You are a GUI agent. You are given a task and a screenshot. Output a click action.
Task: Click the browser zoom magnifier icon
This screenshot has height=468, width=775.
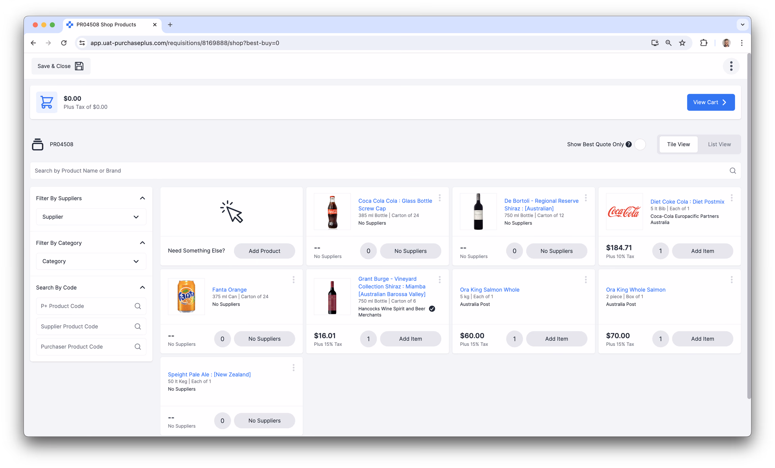pos(668,43)
